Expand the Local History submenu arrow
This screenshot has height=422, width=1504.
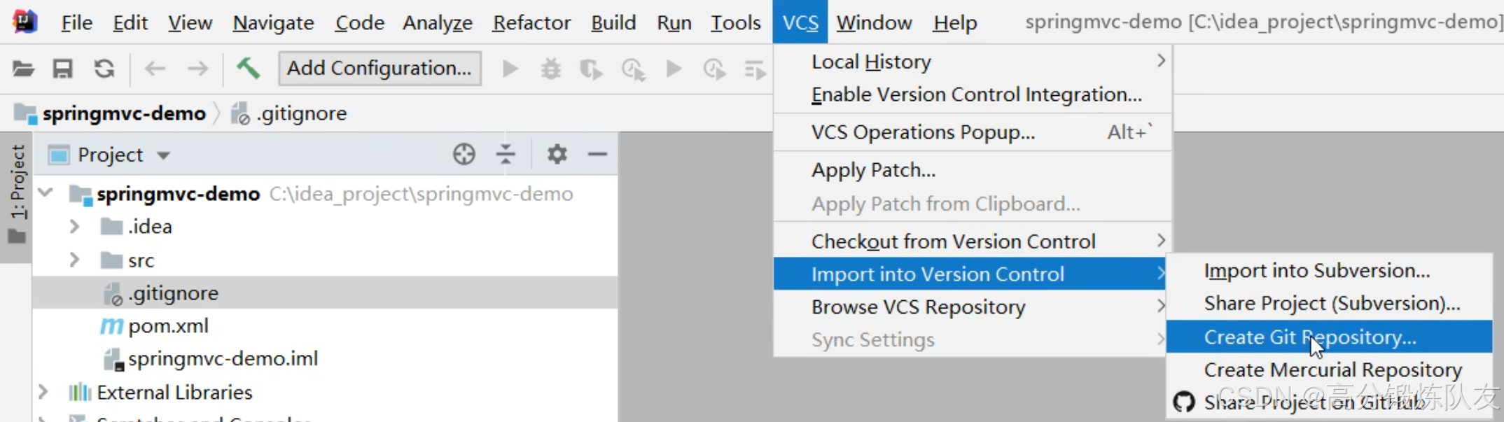pos(1161,61)
